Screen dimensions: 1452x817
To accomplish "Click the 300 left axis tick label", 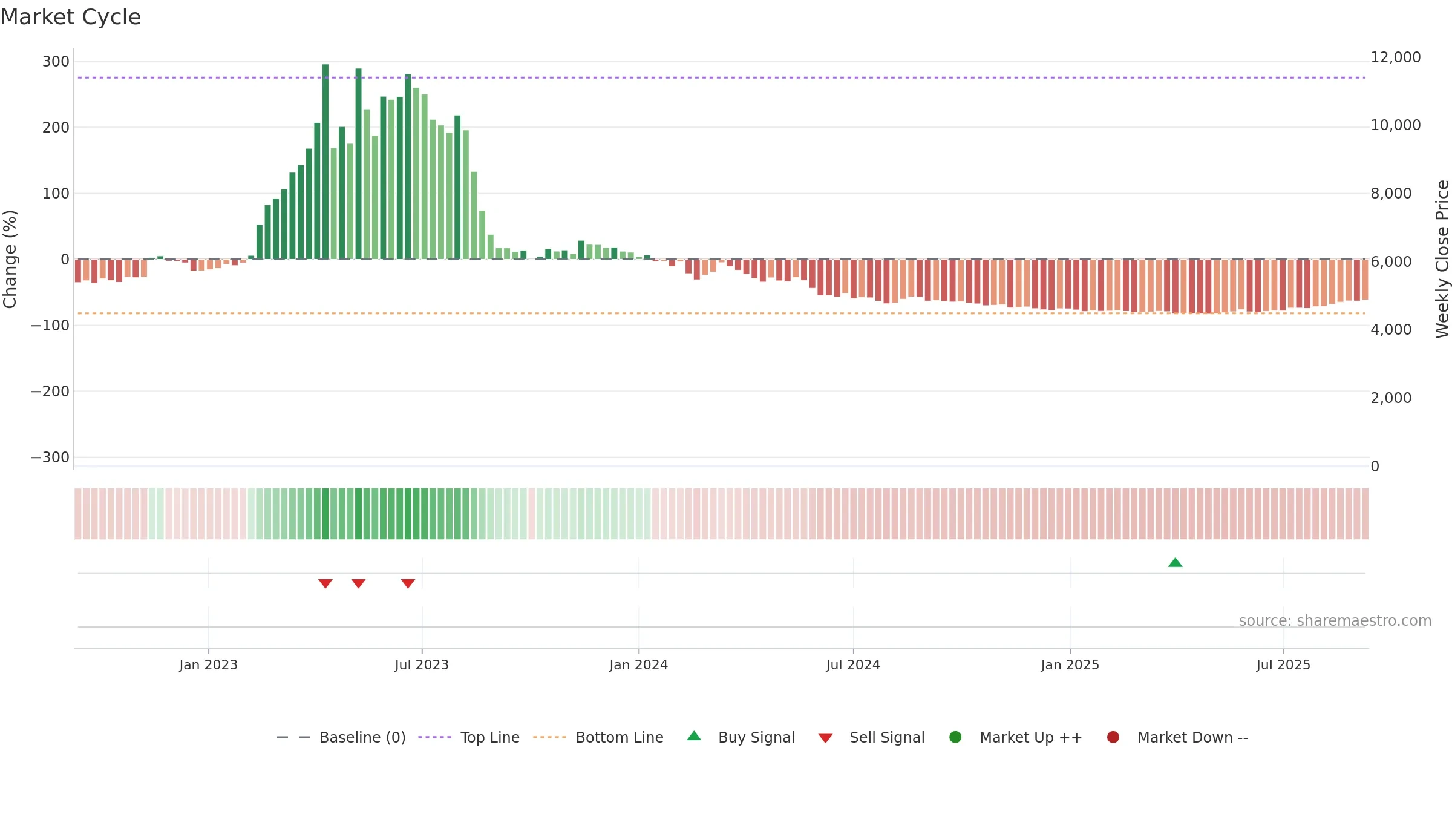I will tap(56, 61).
